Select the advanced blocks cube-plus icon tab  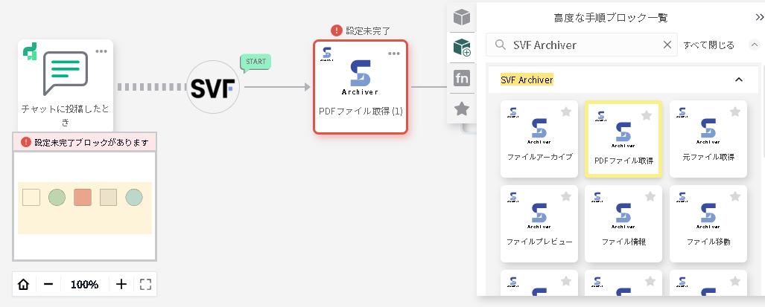click(462, 48)
